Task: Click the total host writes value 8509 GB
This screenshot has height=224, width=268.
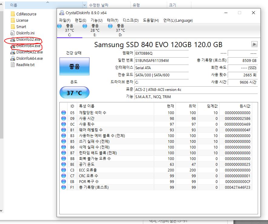Action: [243, 60]
